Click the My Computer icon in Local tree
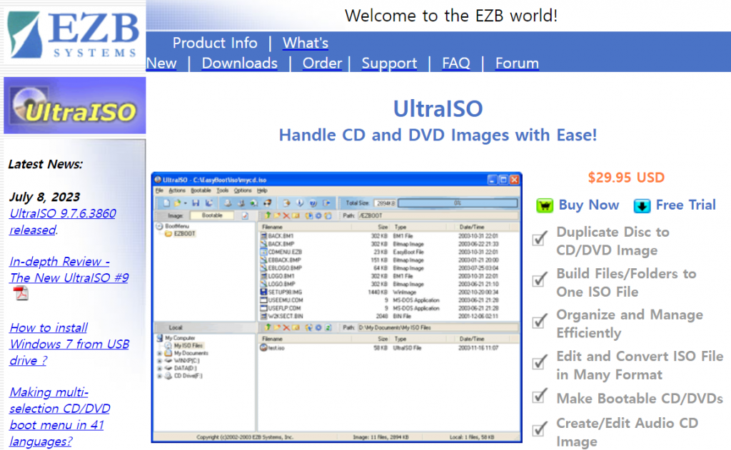 (160, 338)
